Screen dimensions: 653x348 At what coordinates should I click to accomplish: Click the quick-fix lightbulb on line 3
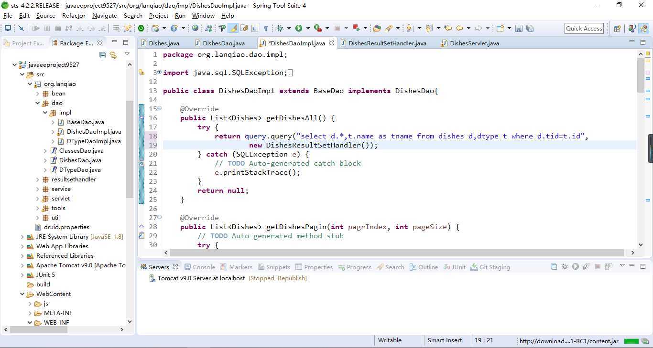pyautogui.click(x=141, y=73)
